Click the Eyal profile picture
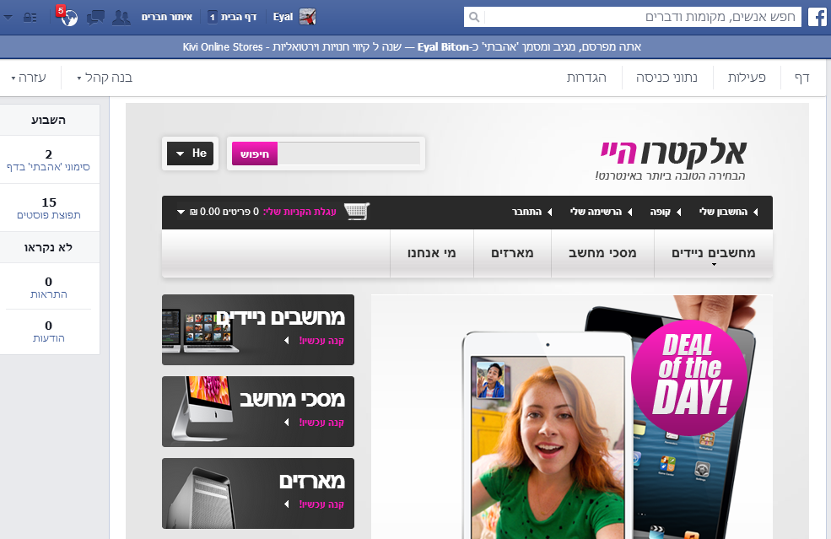The image size is (831, 539). click(307, 17)
